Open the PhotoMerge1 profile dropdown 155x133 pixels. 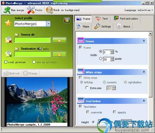[48, 24]
